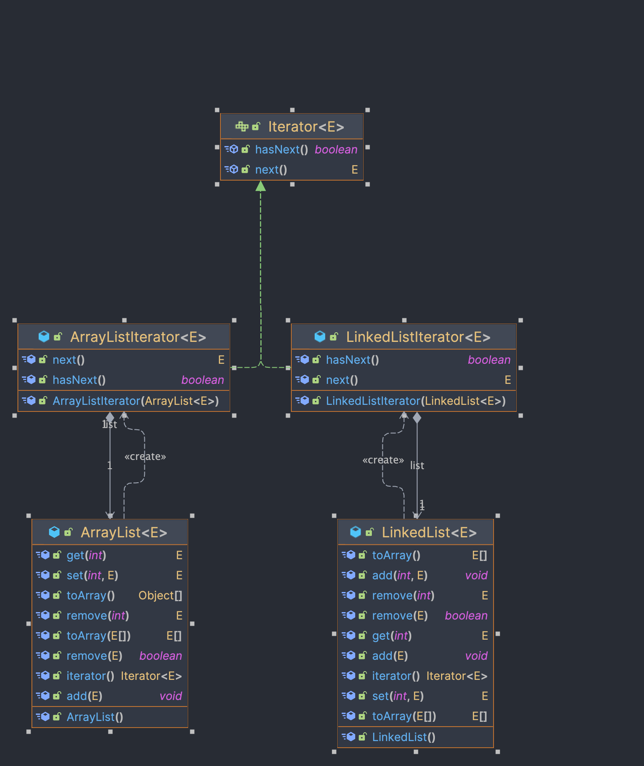Select add(int, E) in LinkedList<E>
The height and width of the screenshot is (766, 644).
[x=416, y=575]
